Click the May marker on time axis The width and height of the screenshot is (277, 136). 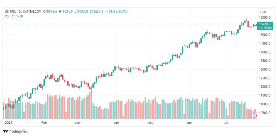[x=150, y=123]
